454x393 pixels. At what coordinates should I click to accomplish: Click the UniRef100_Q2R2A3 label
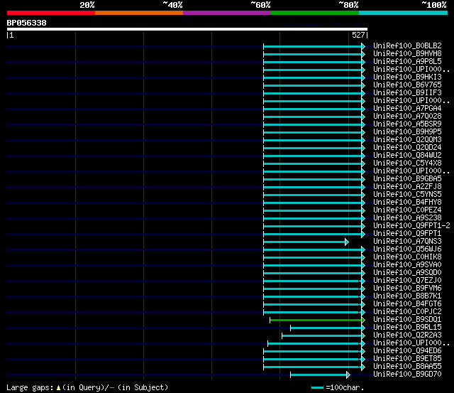[x=407, y=335]
